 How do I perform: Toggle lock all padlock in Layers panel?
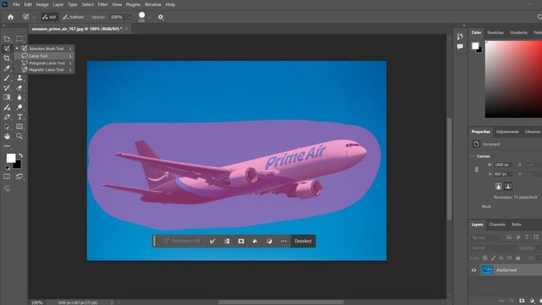[x=518, y=258]
